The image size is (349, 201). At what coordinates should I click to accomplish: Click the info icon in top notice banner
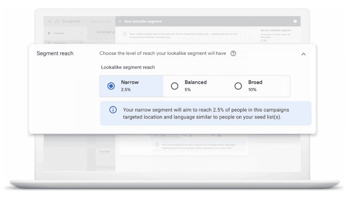(125, 34)
